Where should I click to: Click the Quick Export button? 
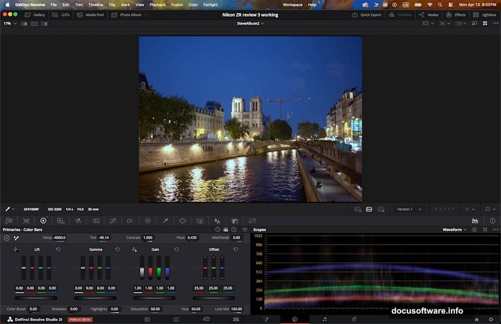click(367, 15)
